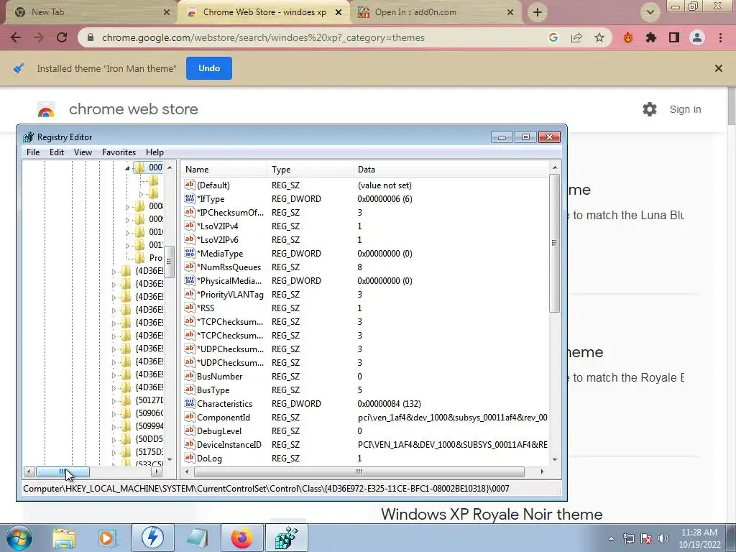The image size is (736, 552).
Task: Click the *IfType DWORD value icon
Action: (x=190, y=198)
